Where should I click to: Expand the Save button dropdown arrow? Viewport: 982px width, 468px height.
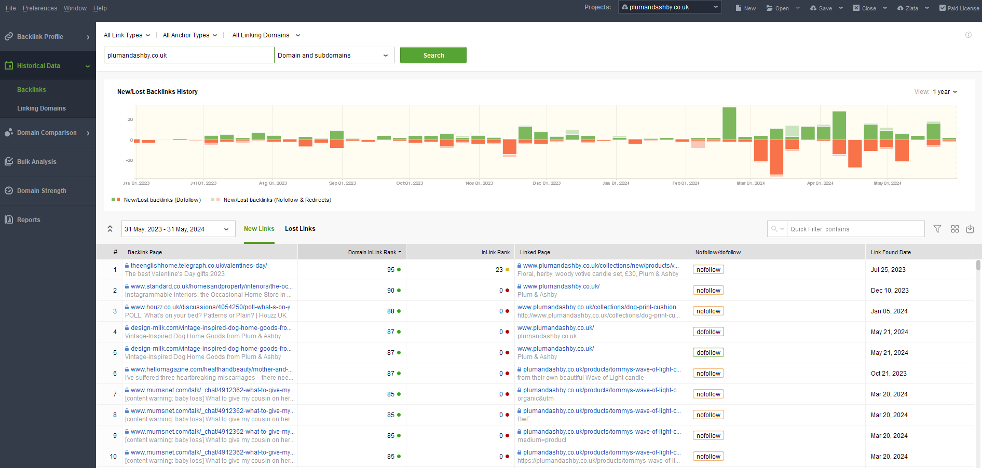tap(841, 8)
